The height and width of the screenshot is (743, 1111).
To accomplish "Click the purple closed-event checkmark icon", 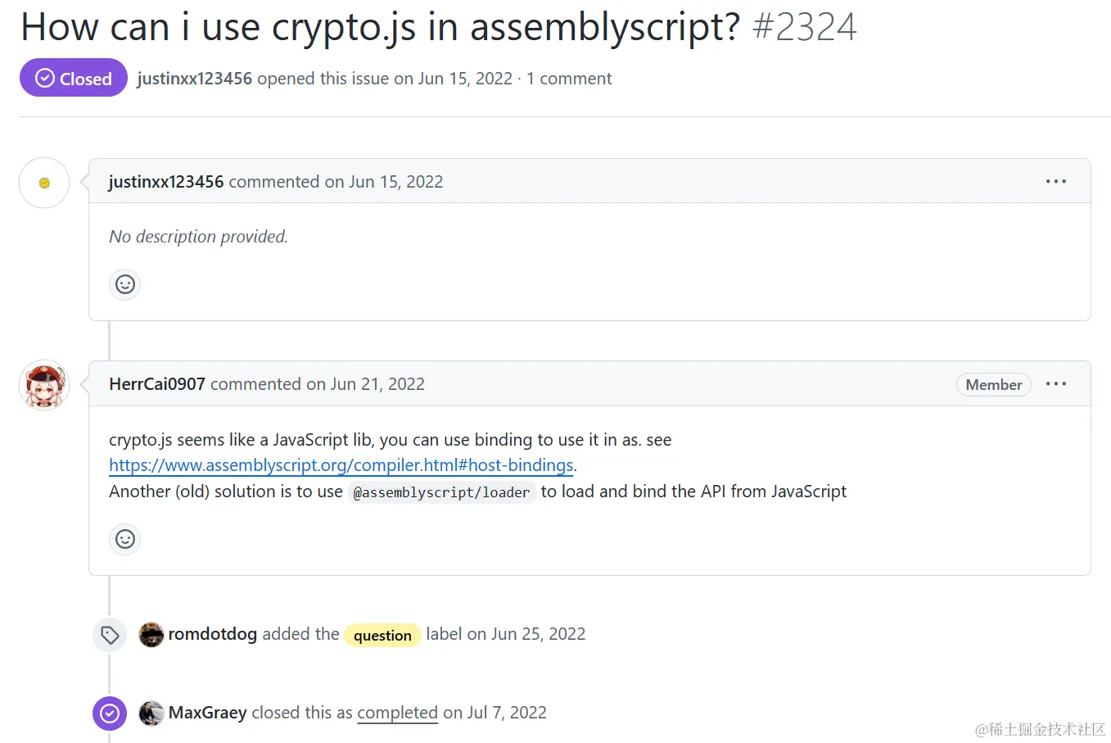I will [110, 714].
